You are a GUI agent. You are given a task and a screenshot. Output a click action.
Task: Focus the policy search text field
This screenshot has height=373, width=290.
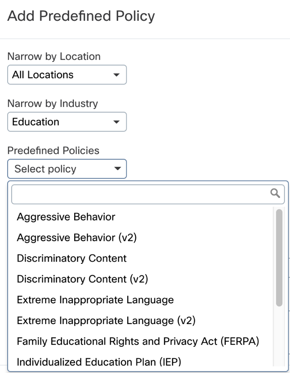[x=140, y=194]
